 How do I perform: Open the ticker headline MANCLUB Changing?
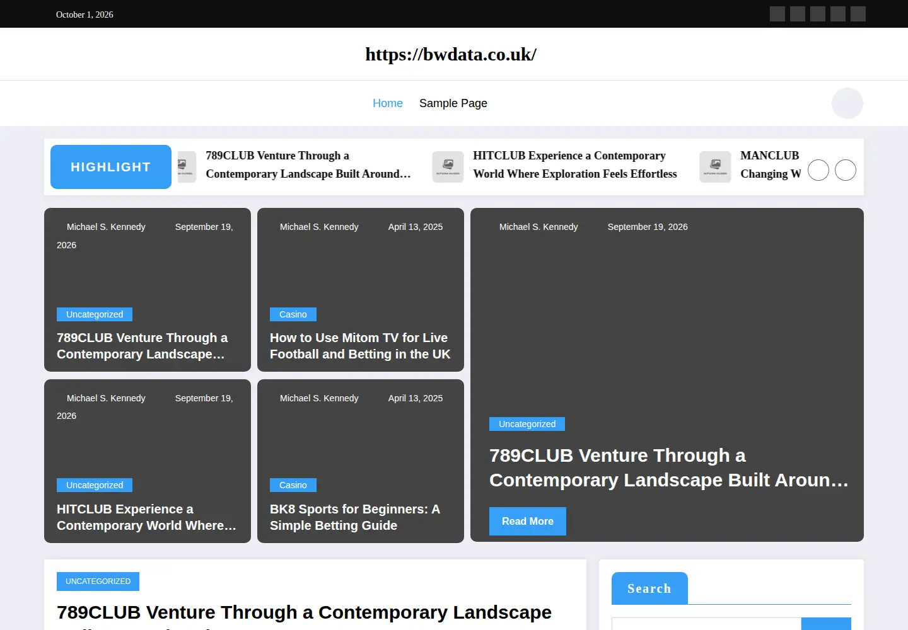(x=771, y=164)
